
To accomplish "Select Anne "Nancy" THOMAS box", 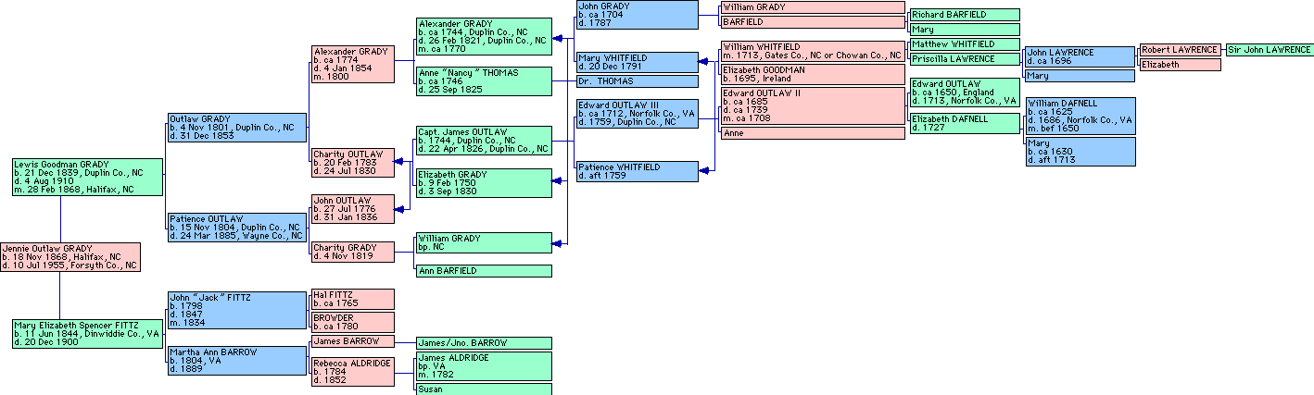I will (483, 80).
